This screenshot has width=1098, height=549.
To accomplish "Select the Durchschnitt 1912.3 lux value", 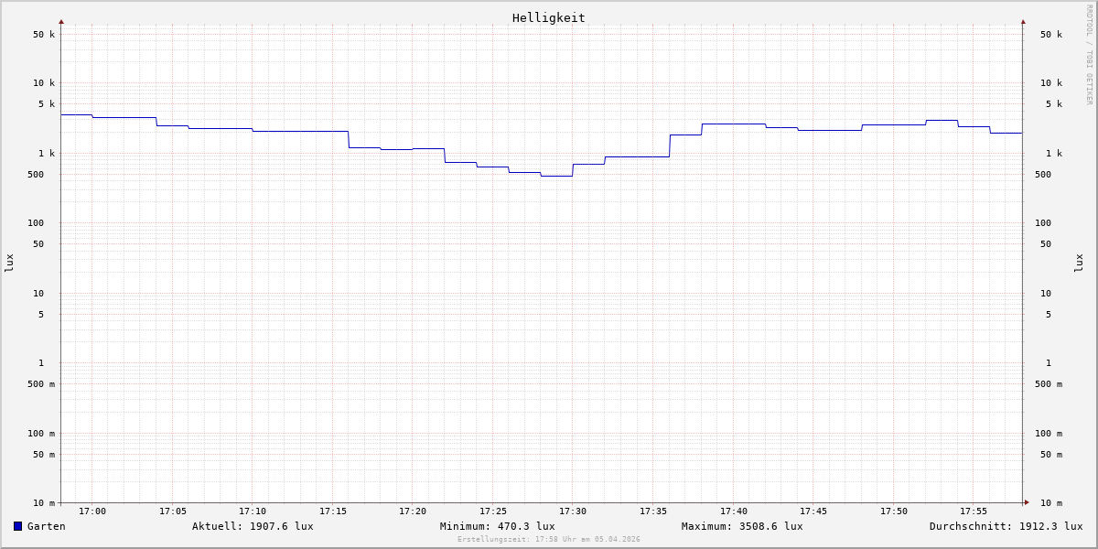I will pos(1006,526).
